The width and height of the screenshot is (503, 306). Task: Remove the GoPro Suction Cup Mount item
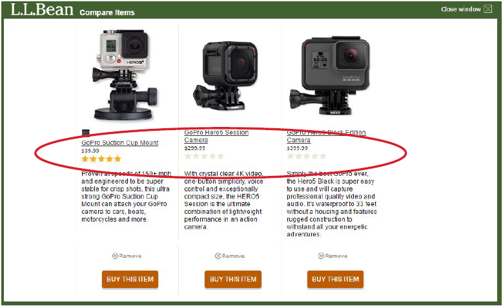pyautogui.click(x=127, y=256)
